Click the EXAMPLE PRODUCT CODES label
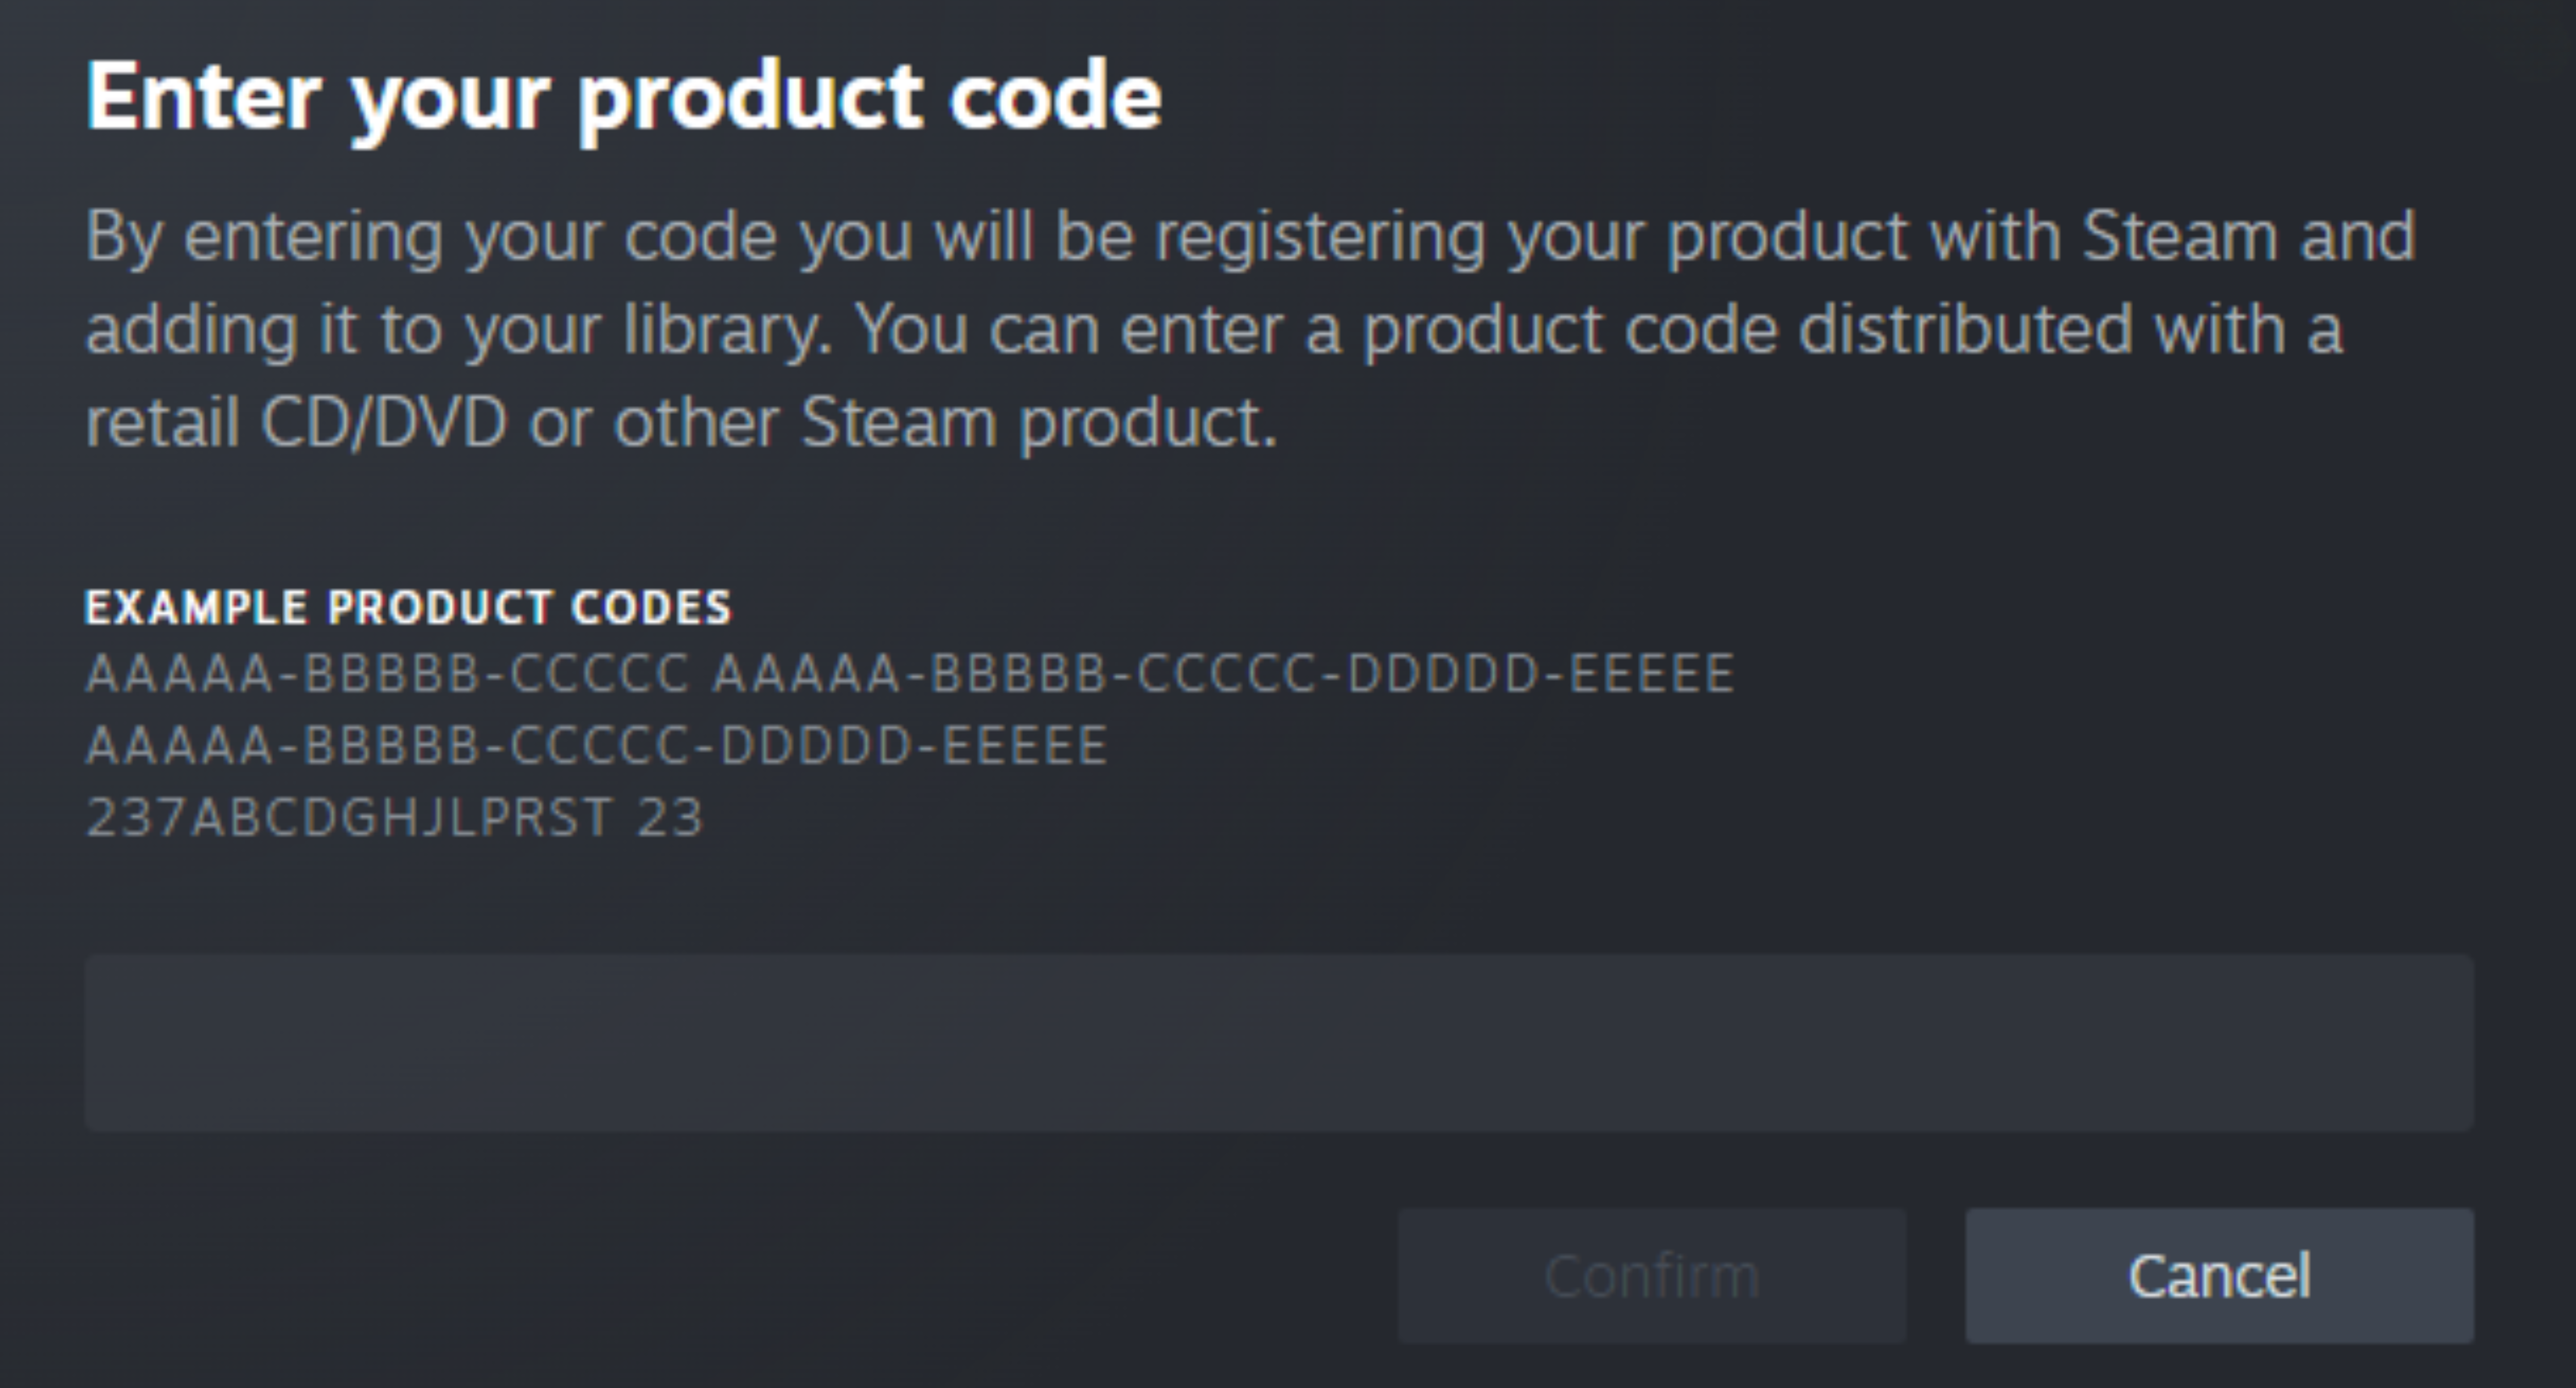Screen dimensions: 2576x1388 (x=408, y=607)
